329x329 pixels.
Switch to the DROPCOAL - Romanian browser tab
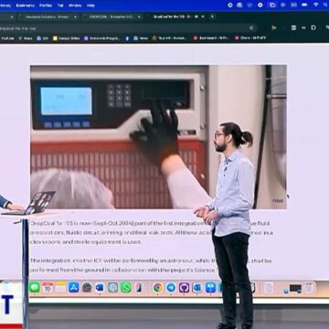[x=112, y=16]
